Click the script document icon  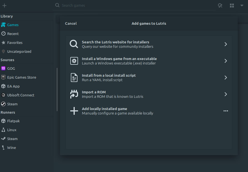tap(74, 78)
